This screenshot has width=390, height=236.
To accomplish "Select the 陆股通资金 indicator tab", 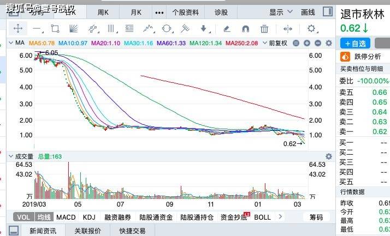I will click(x=156, y=217).
